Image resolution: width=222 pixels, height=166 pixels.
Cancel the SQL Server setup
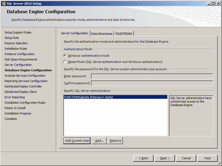pos(186,158)
